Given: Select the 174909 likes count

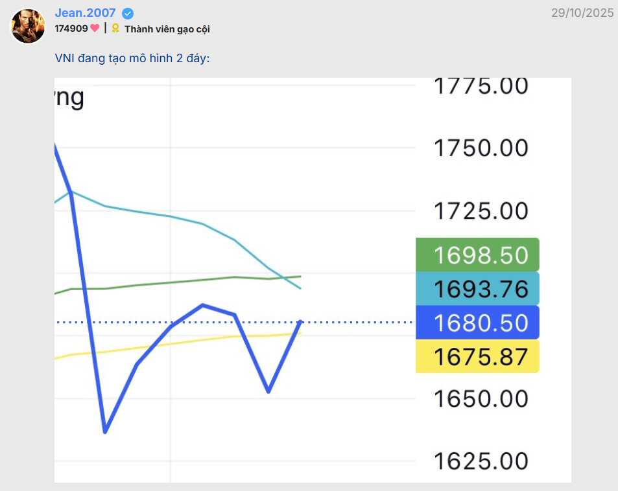Looking at the screenshot, I should pos(71,29).
